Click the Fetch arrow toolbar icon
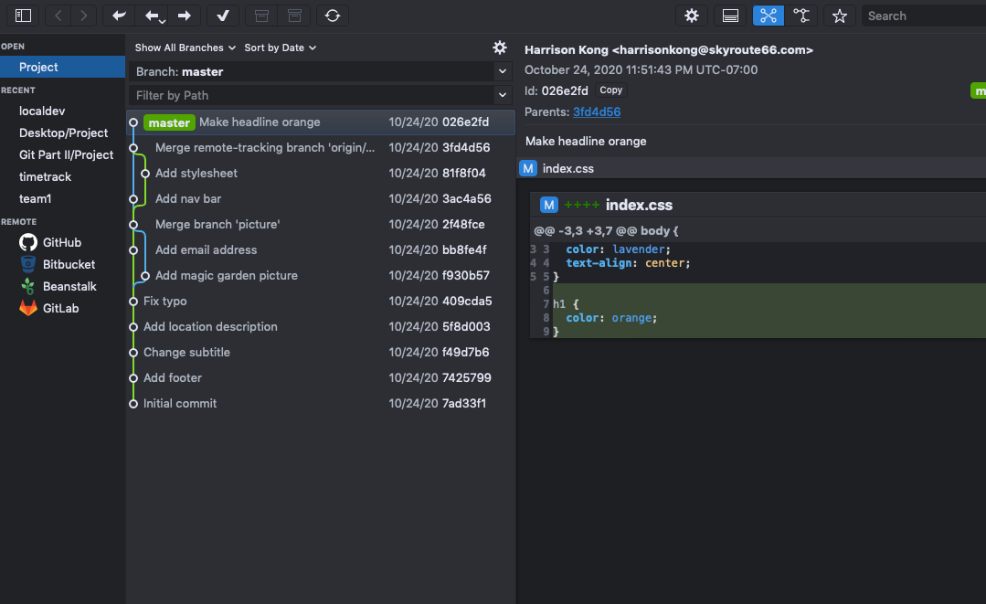 click(119, 16)
